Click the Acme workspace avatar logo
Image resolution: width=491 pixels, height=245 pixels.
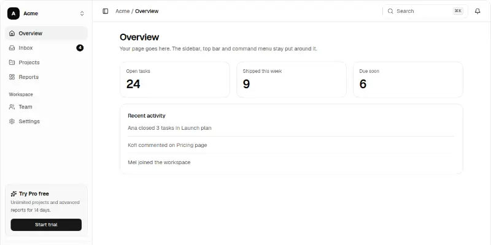pyautogui.click(x=14, y=13)
